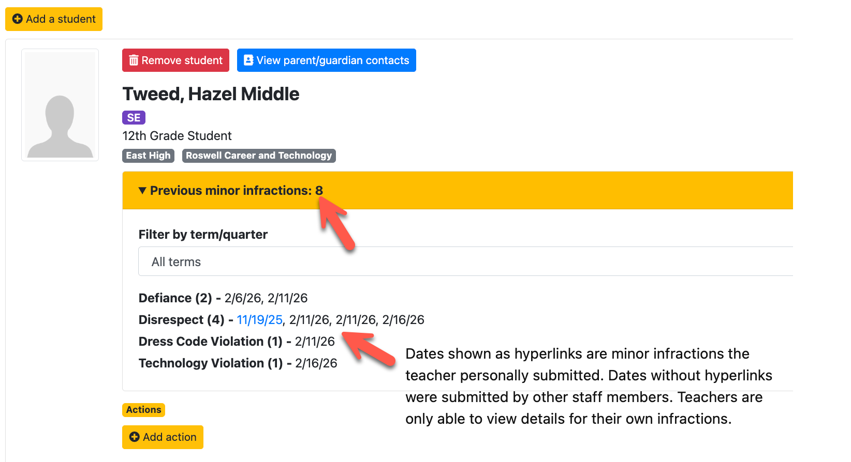Screen dimensions: 851x462
Task: Open the All terms filter dropdown
Action: pos(466,262)
